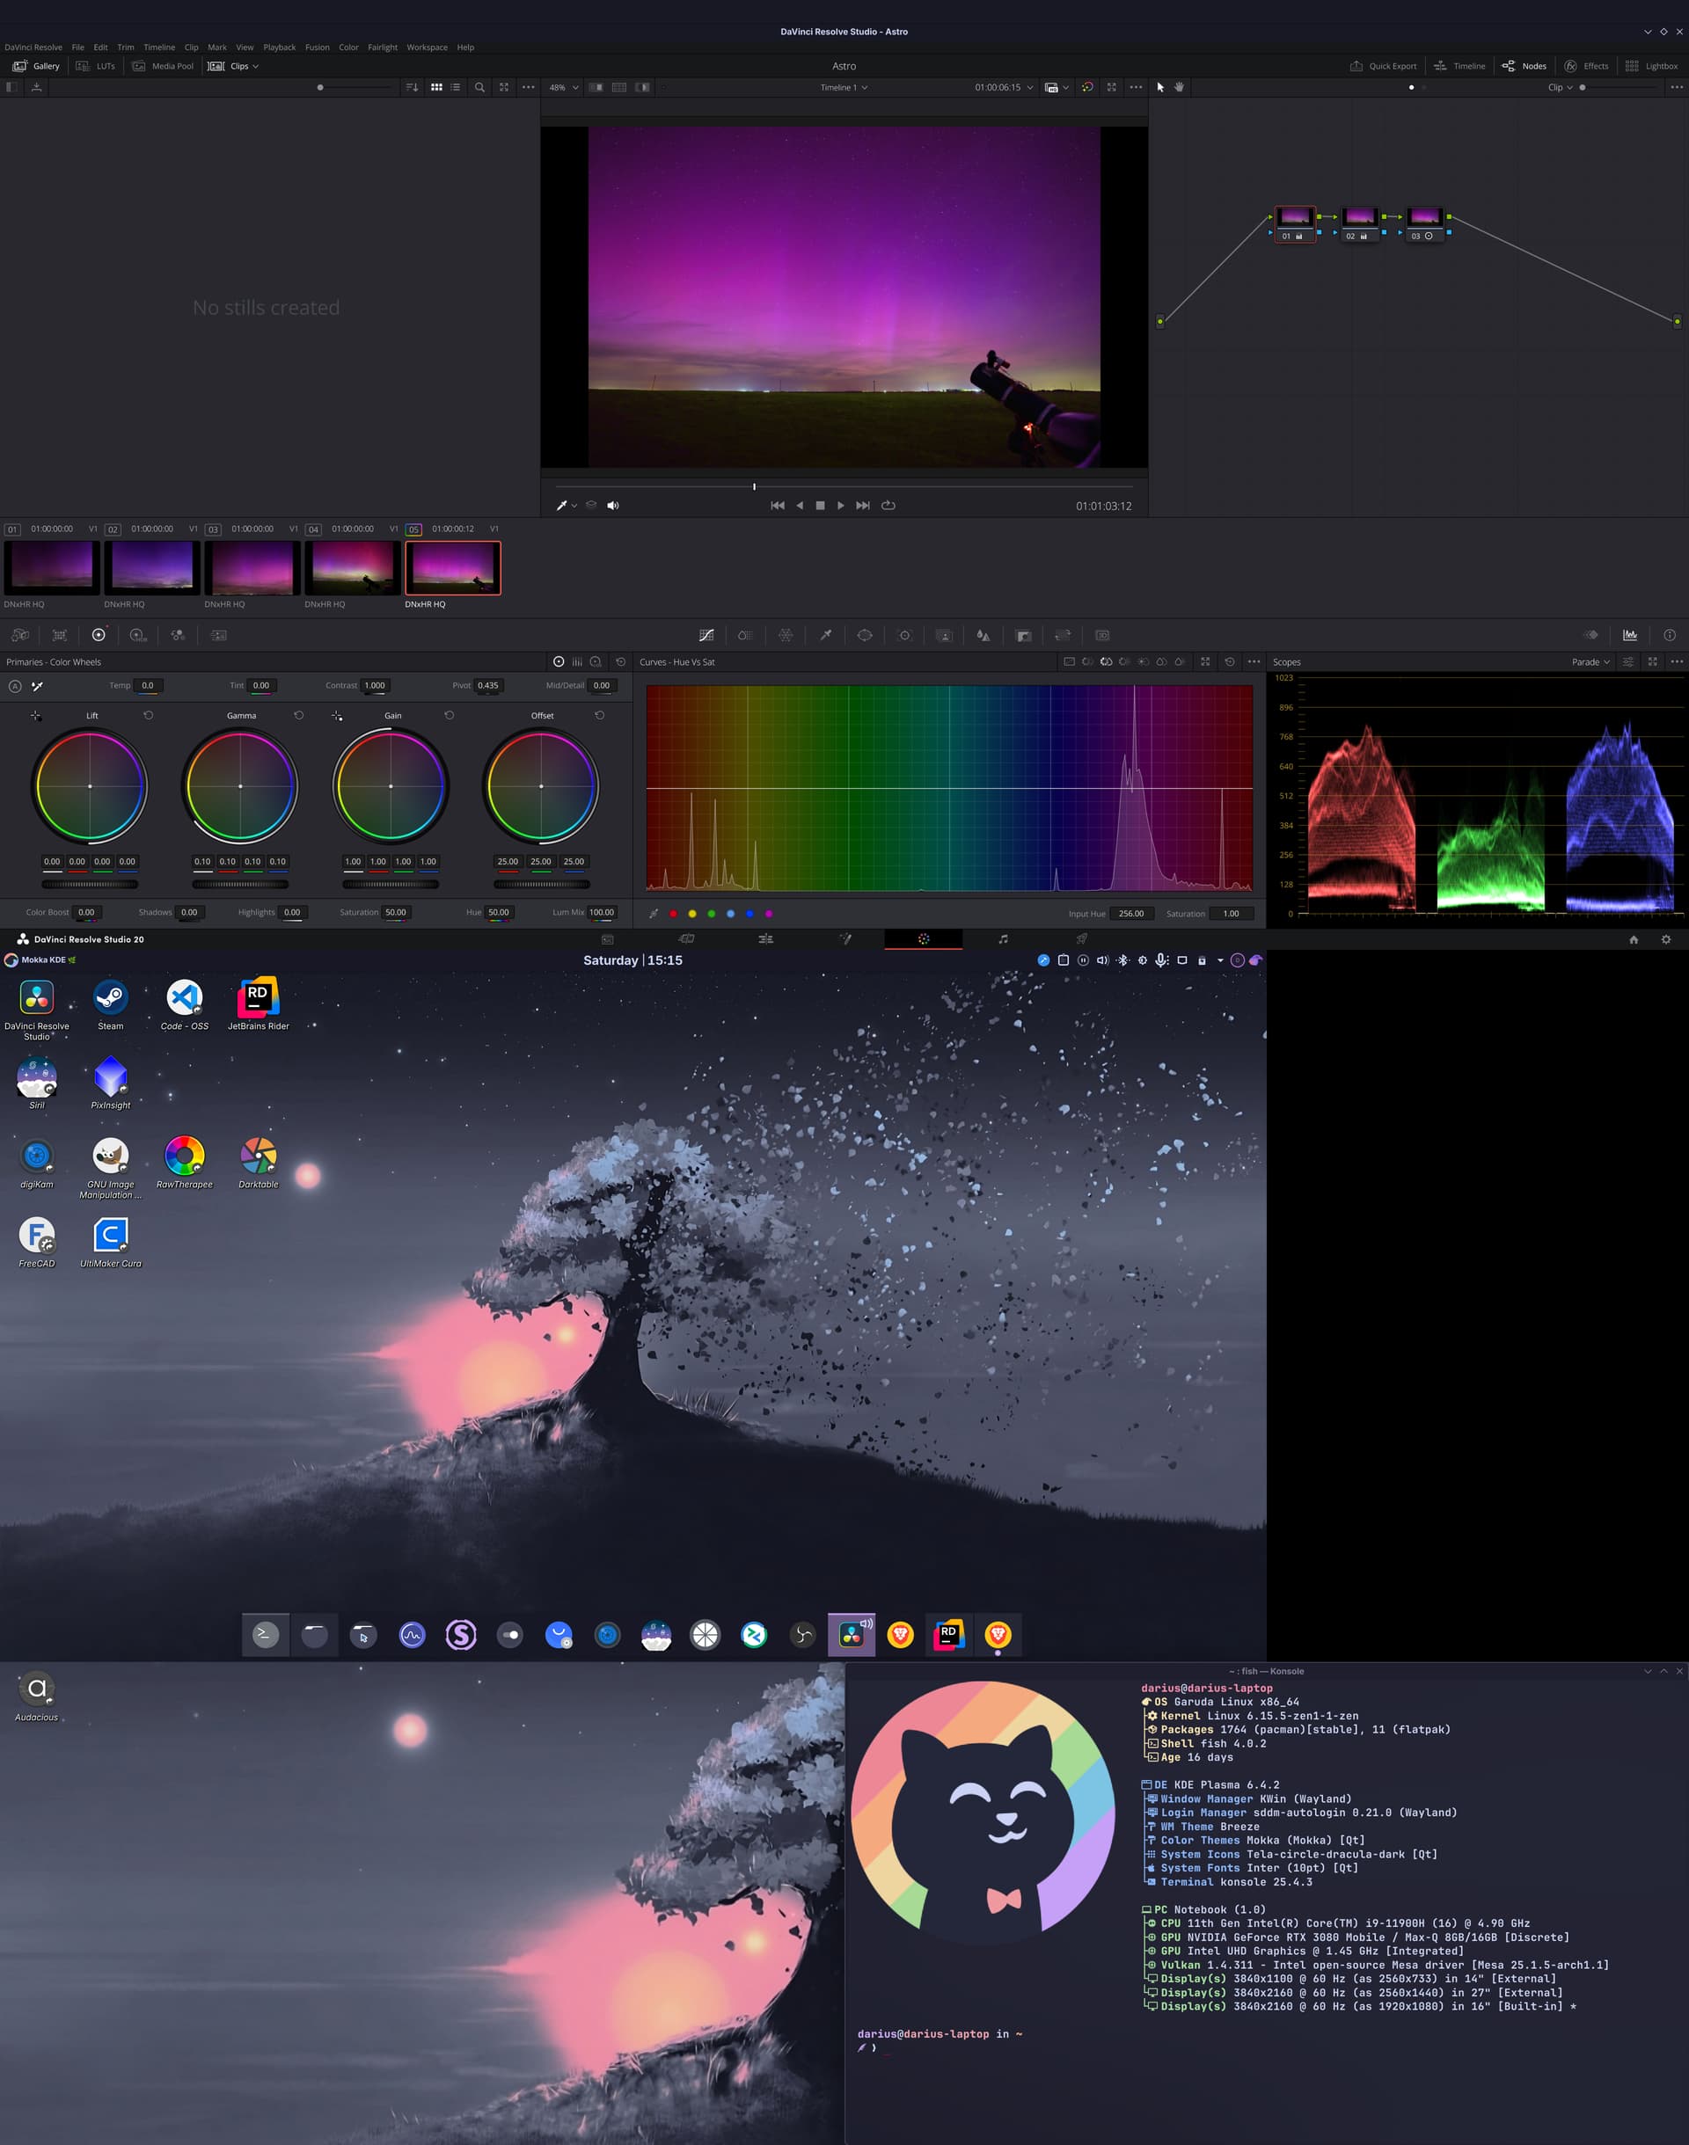Show the Scopes panel icon
The image size is (1689, 2145).
pos(1630,636)
